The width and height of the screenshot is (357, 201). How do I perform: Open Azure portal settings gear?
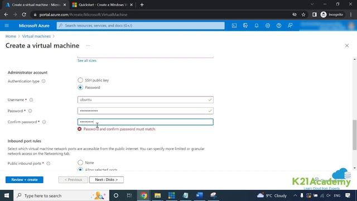pyautogui.click(x=268, y=26)
